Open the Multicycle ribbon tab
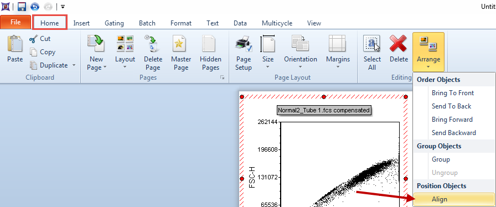Screen dimensions: 496x207 (277, 23)
